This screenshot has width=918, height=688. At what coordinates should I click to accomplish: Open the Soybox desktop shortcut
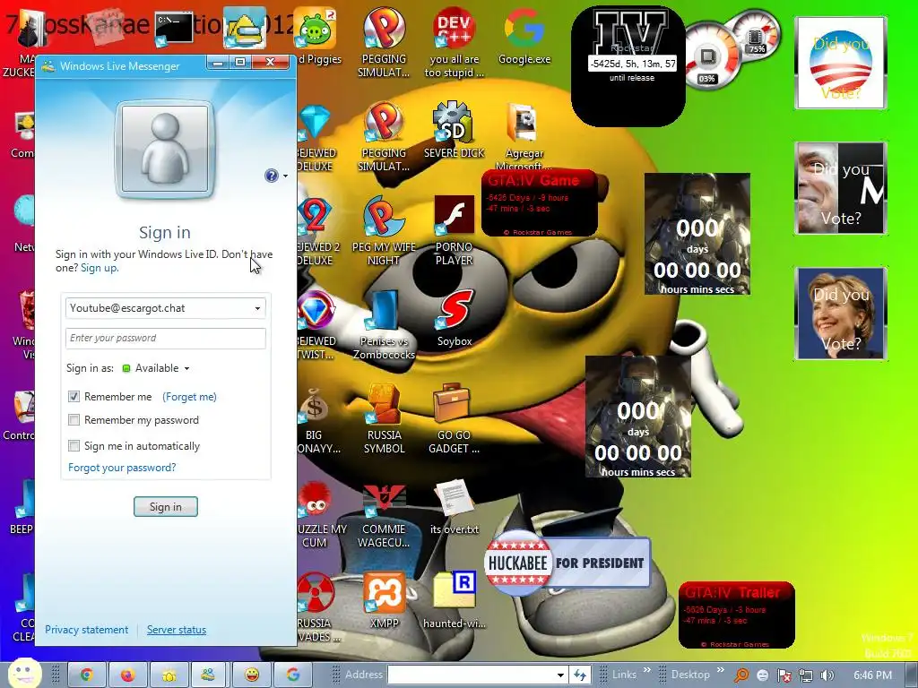click(x=455, y=318)
